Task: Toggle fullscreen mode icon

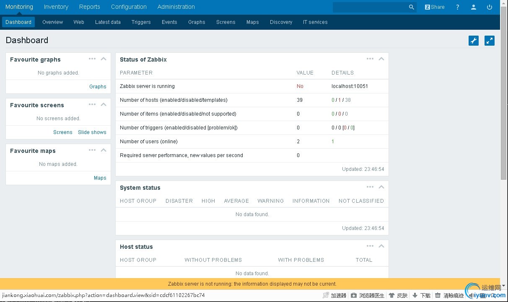Action: 489,41
